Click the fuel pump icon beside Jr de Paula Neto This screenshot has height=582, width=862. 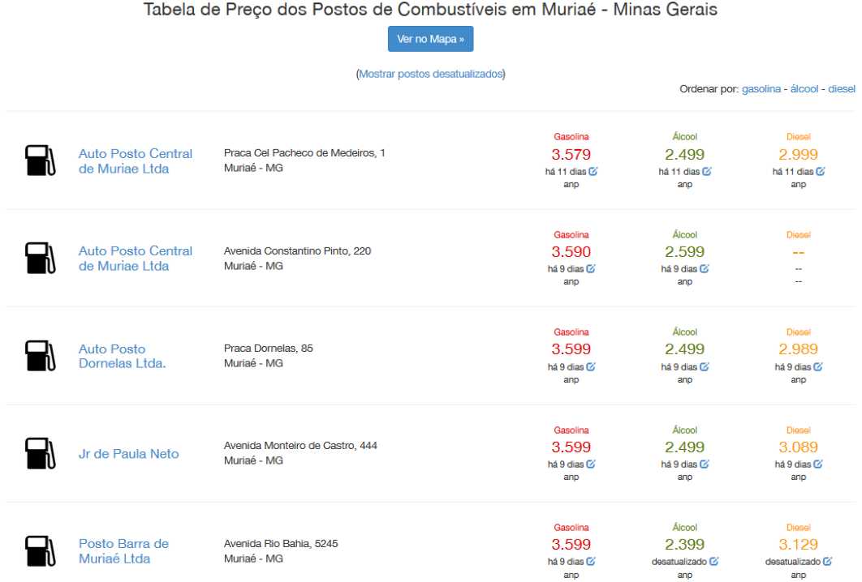pos(40,453)
